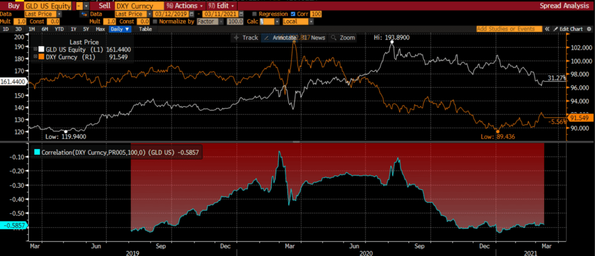Select the 5Y range tab
The height and width of the screenshot is (256, 595).
(86, 29)
